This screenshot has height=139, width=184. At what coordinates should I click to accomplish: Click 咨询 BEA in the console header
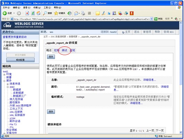click(169, 32)
